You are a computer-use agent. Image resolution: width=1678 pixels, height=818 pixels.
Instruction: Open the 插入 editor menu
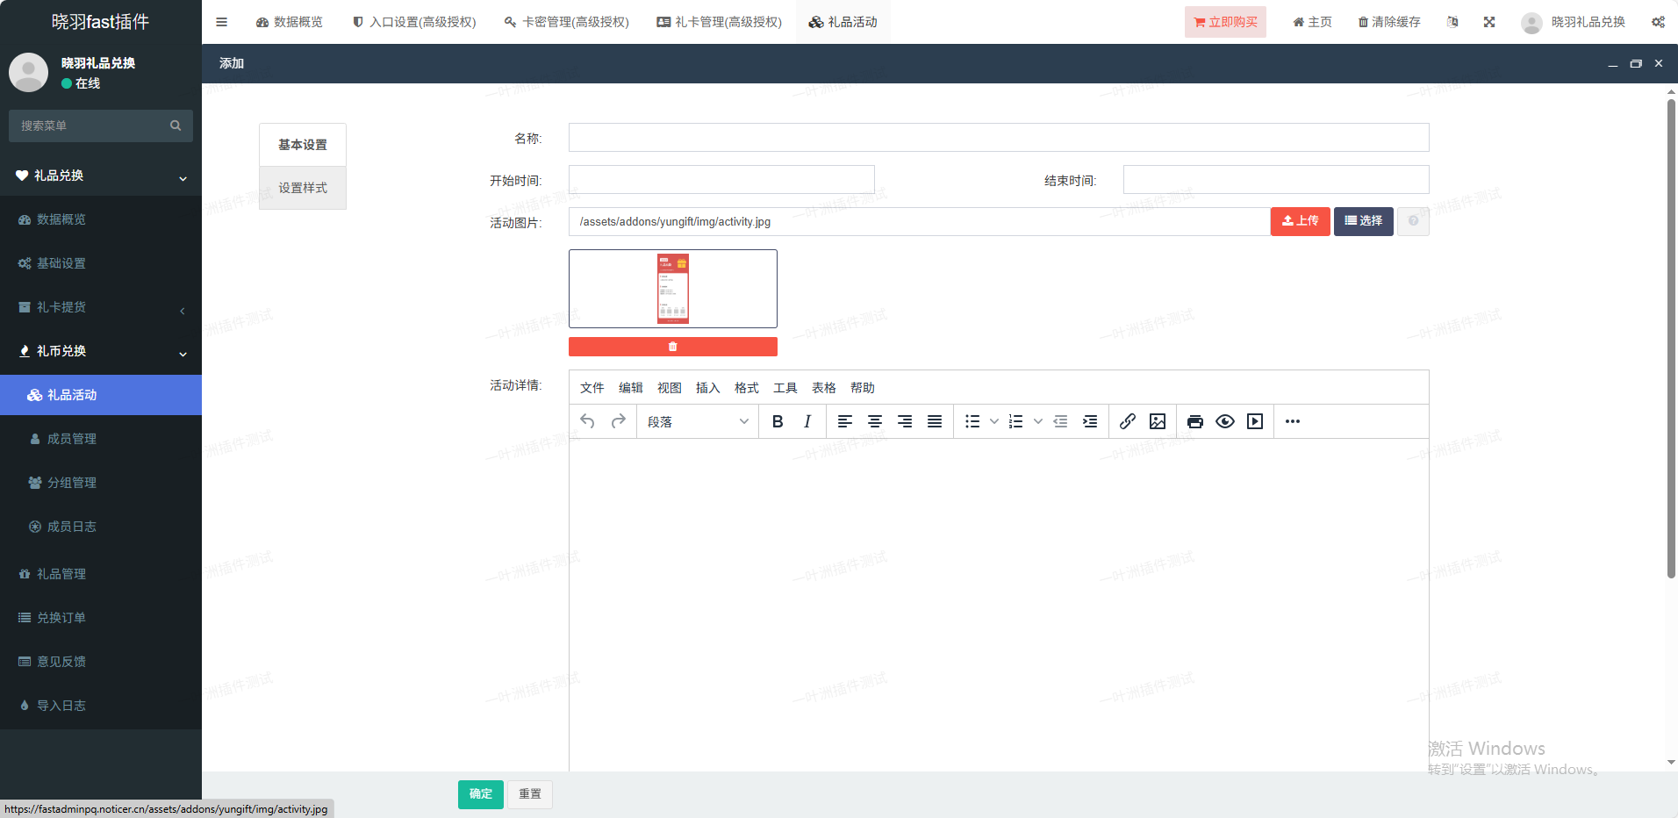pos(707,388)
